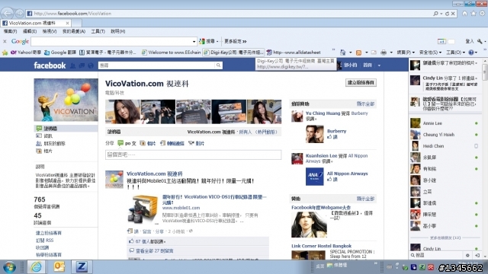This screenshot has width=488, height=274.
Task: Click the Home icon in browser
Action: [464, 14]
